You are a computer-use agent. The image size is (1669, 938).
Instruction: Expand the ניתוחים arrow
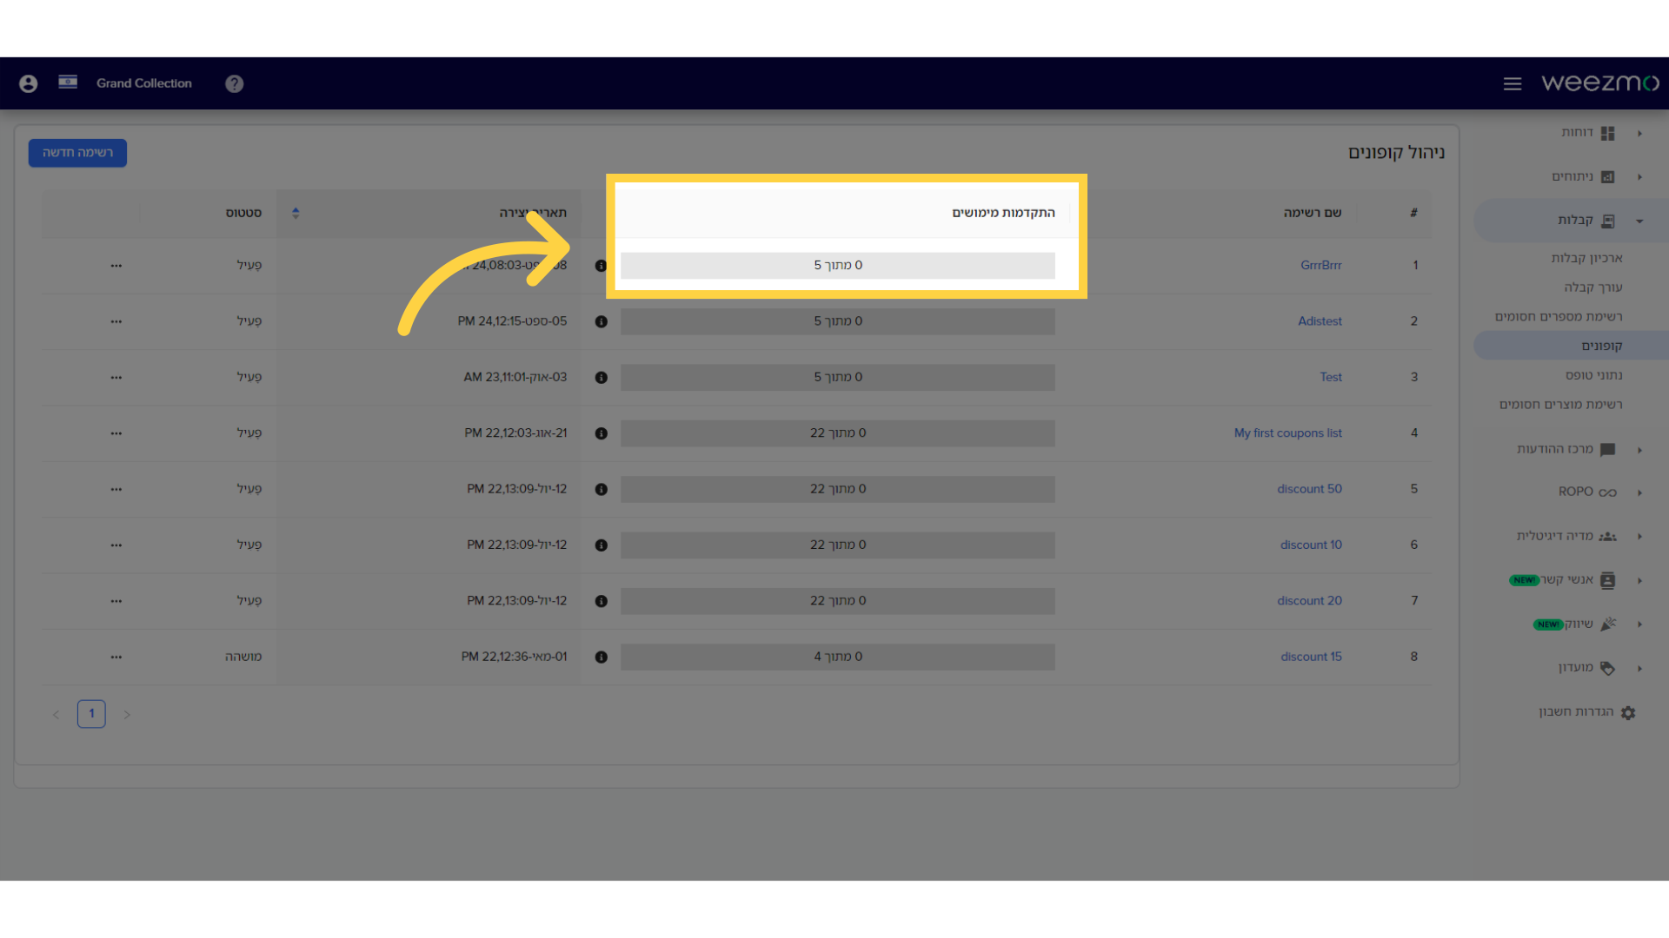[x=1639, y=177]
